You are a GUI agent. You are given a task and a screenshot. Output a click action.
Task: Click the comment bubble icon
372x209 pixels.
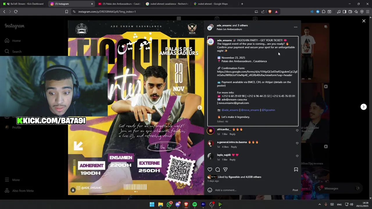coord(218,170)
